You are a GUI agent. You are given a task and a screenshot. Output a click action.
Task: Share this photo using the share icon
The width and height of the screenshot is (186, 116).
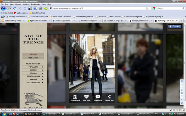tap(109, 98)
